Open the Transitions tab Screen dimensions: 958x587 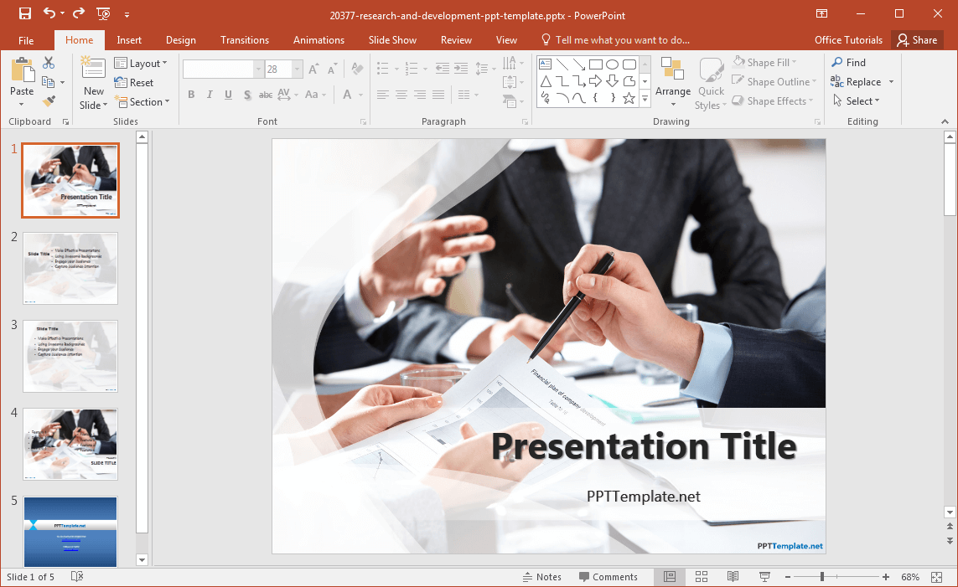[244, 40]
